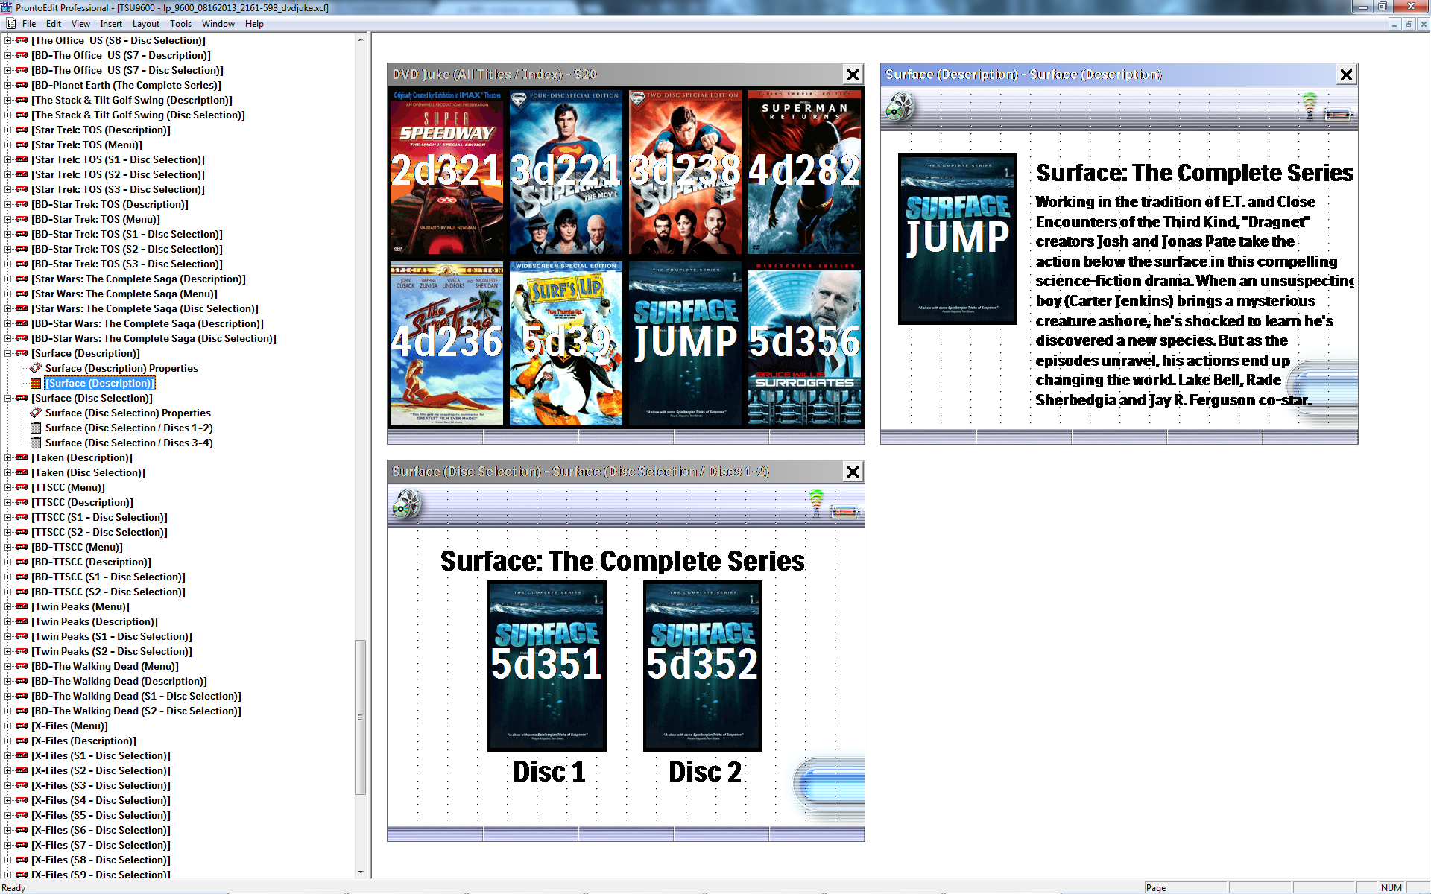1431x894 pixels.
Task: Click the Super Speedway 2d321 cover button
Action: [x=446, y=173]
